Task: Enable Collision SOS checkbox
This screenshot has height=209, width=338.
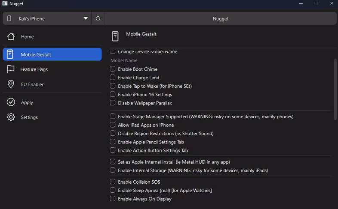Action: [113, 182]
